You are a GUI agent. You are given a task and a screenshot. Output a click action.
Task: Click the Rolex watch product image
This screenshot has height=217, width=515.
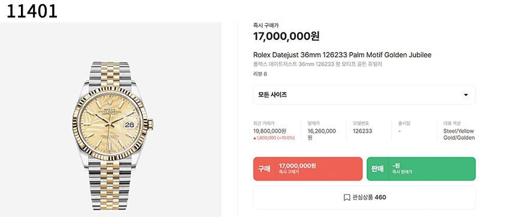coord(113,136)
